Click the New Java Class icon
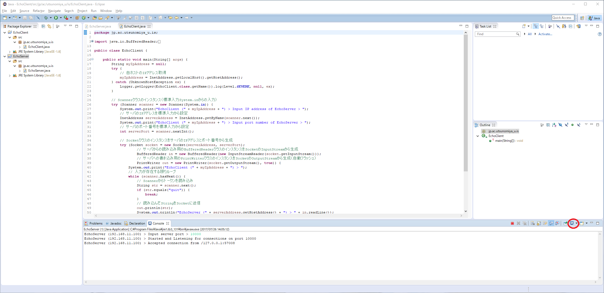This screenshot has height=293, width=604. 84,18
